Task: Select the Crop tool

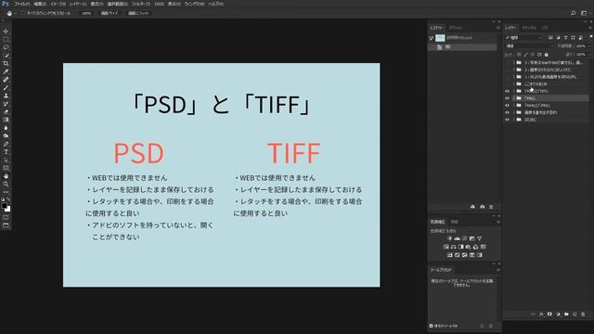Action: [x=6, y=63]
